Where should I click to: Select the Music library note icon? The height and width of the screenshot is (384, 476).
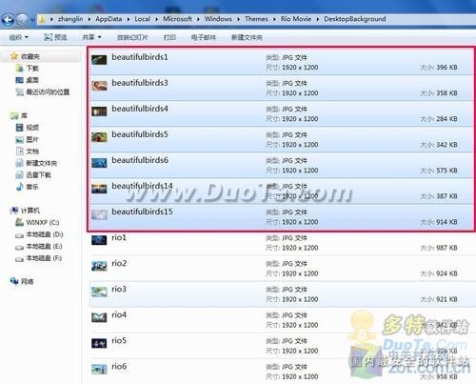[x=20, y=187]
